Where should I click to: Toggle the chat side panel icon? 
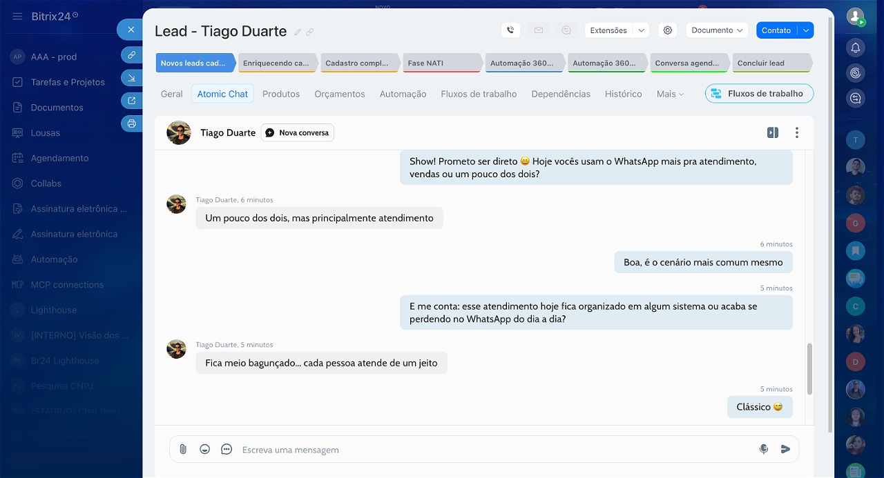tap(773, 132)
